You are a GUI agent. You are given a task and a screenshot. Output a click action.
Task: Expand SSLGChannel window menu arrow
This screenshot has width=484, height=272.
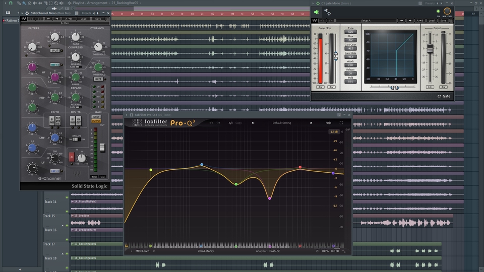pos(22,13)
